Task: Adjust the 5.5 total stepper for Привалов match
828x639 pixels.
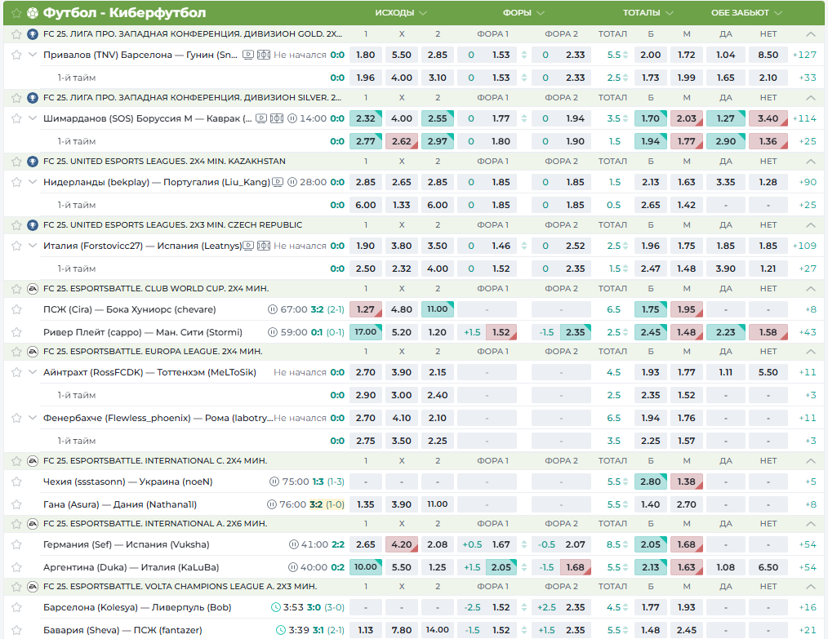Action: click(x=626, y=55)
